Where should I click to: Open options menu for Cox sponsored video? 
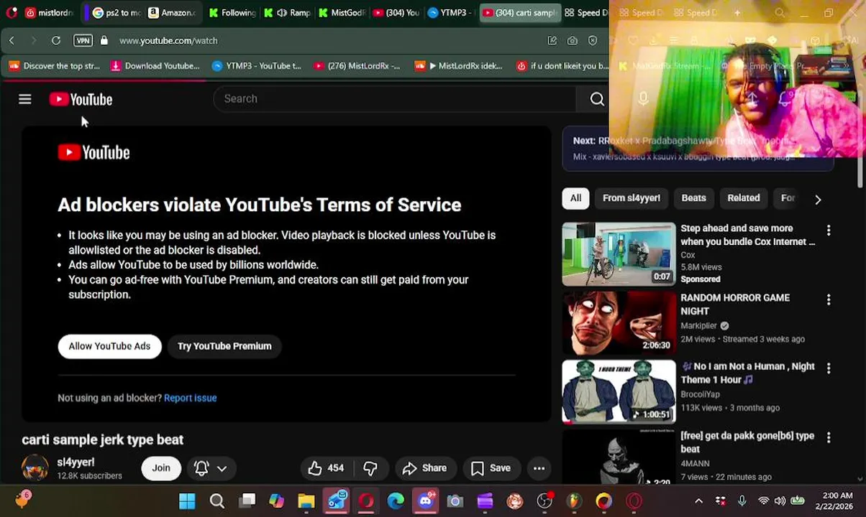click(829, 230)
